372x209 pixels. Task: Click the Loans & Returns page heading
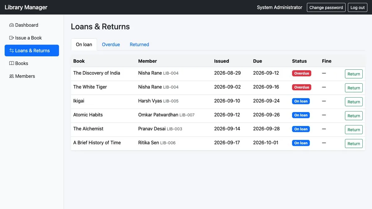coord(100,27)
